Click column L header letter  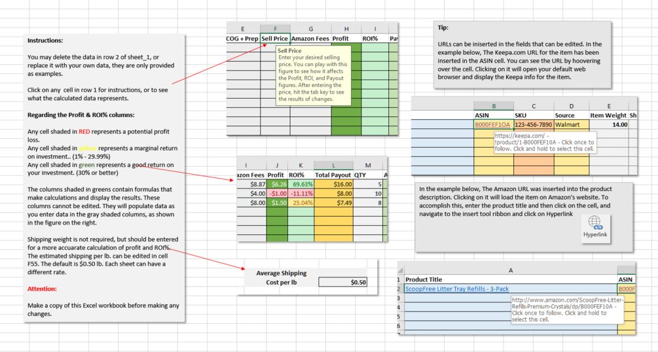pyautogui.click(x=334, y=166)
